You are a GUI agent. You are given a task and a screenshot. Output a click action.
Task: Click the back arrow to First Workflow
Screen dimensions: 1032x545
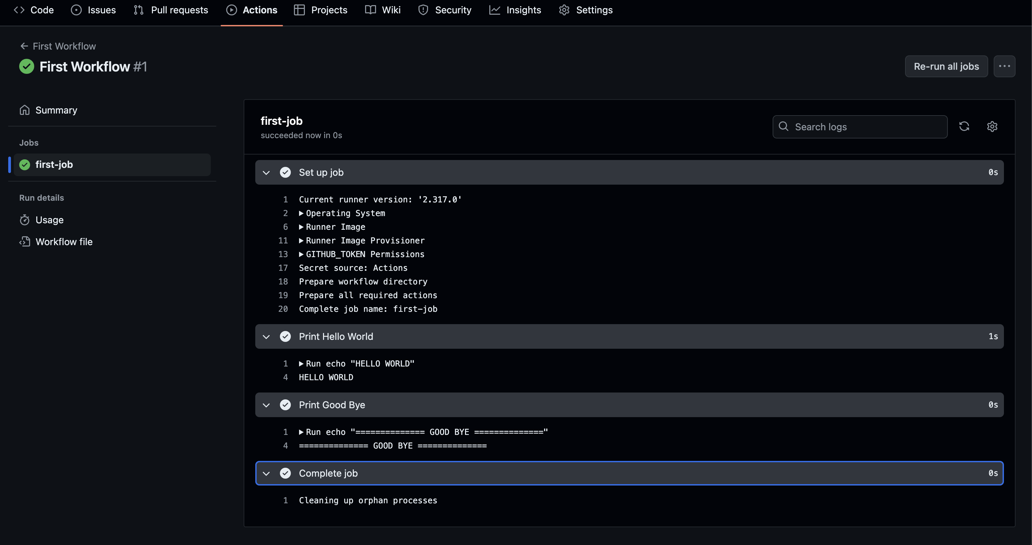(24, 46)
